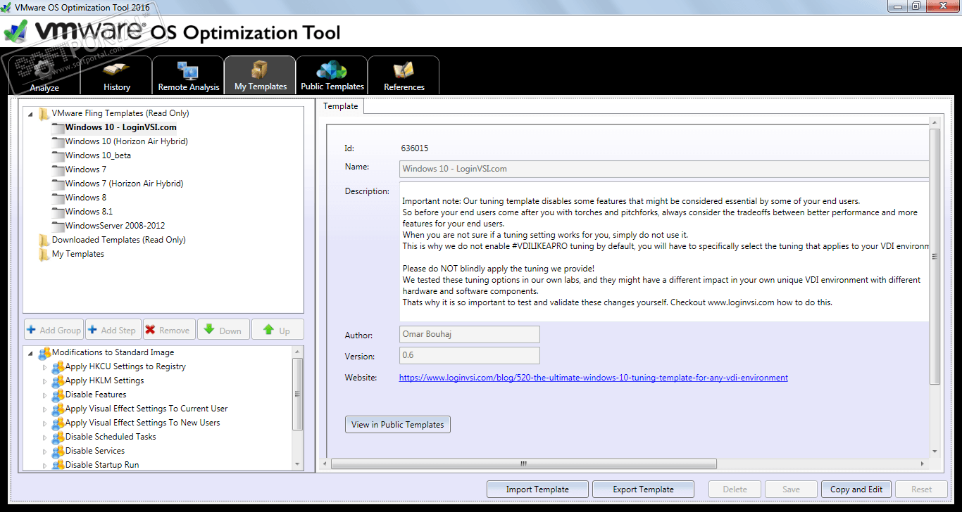Image resolution: width=962 pixels, height=512 pixels.
Task: Expand Apply HKCU Settings to Registry
Action: coord(44,367)
